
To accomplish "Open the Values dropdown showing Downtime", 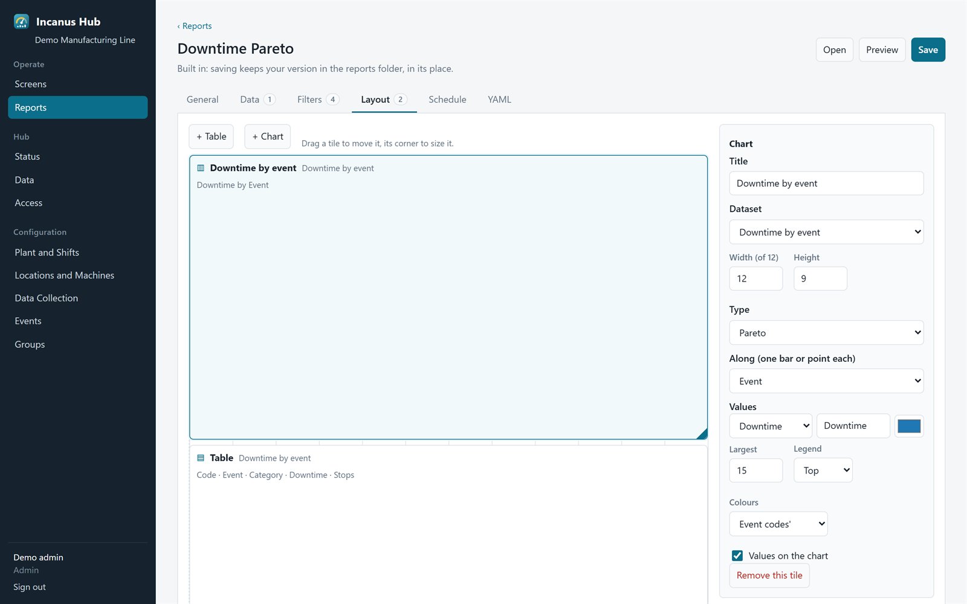I will 771,426.
